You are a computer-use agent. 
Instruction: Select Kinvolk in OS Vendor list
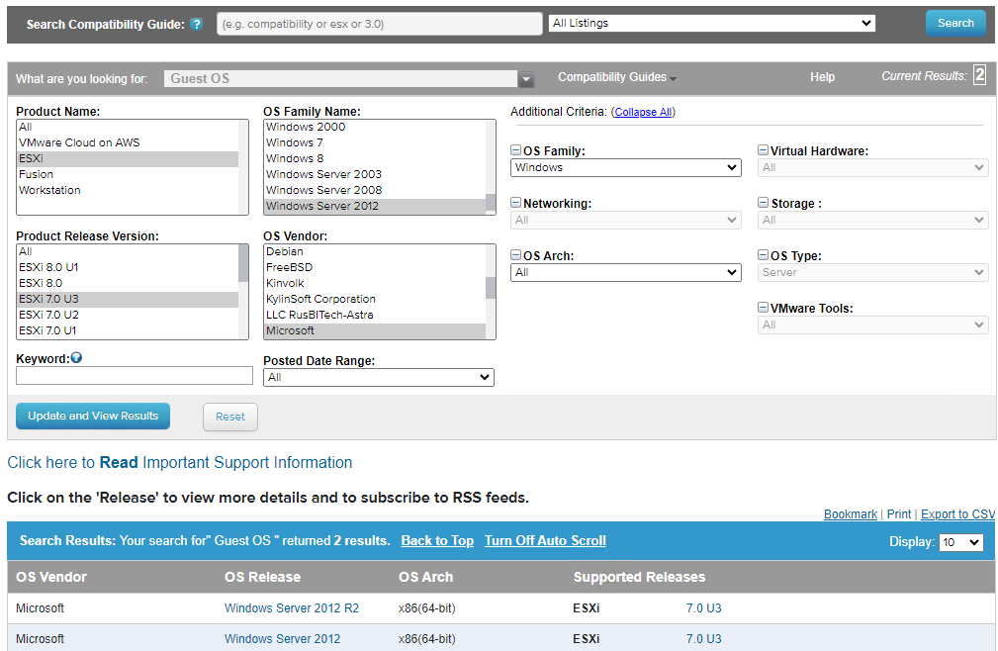tap(375, 283)
